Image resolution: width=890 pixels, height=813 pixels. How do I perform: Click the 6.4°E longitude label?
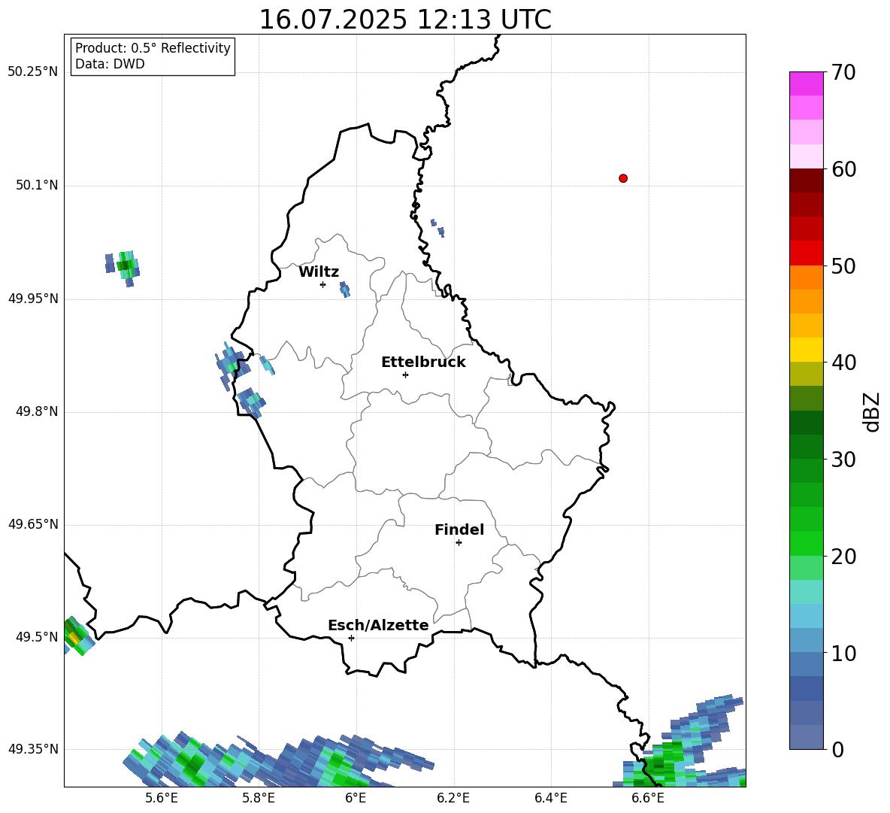[550, 798]
